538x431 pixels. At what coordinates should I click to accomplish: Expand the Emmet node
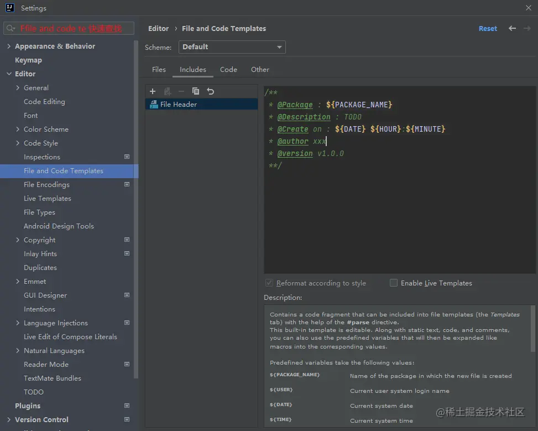pos(18,281)
